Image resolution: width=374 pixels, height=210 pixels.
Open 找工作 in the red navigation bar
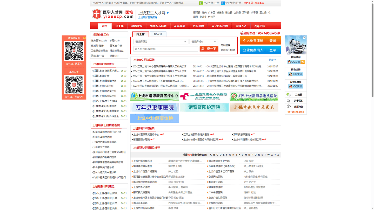[119, 26]
